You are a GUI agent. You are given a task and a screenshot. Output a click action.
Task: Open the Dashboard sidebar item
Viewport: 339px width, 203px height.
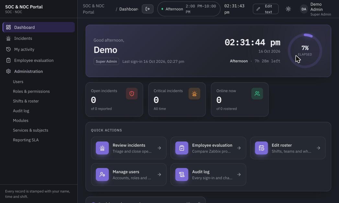coord(39,27)
